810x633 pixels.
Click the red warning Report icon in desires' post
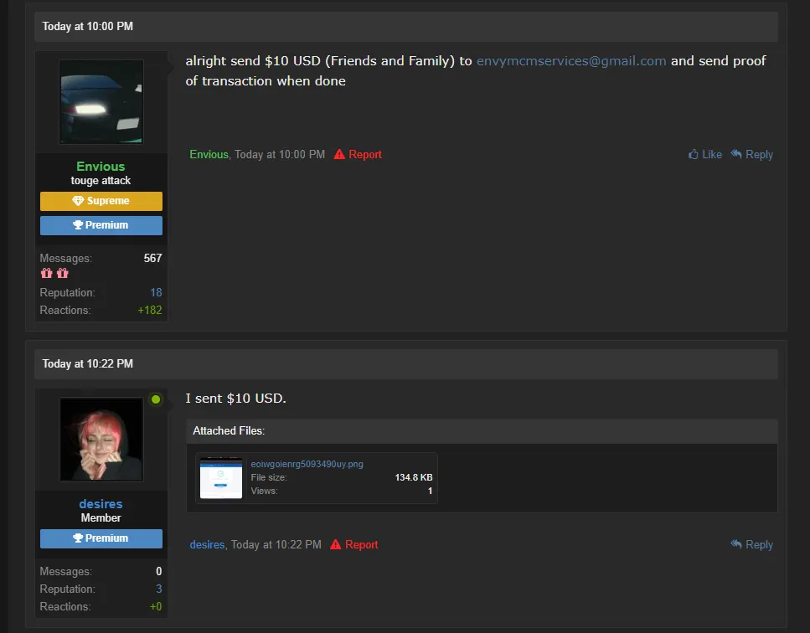tap(336, 544)
